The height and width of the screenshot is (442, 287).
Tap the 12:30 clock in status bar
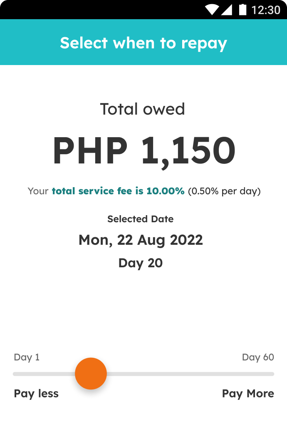click(x=266, y=10)
